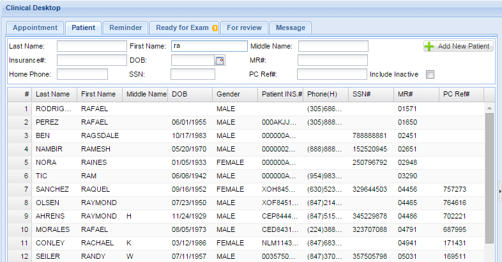Click DOB 06/01/1955
The height and width of the screenshot is (262, 502).
189,122
